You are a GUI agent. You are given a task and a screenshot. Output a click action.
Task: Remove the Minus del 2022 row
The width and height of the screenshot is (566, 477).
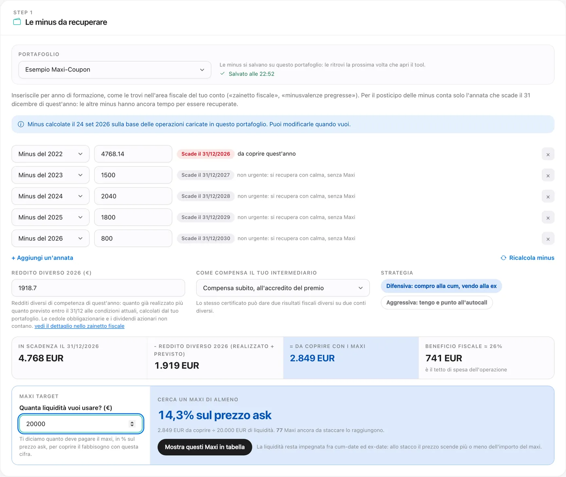click(x=548, y=154)
